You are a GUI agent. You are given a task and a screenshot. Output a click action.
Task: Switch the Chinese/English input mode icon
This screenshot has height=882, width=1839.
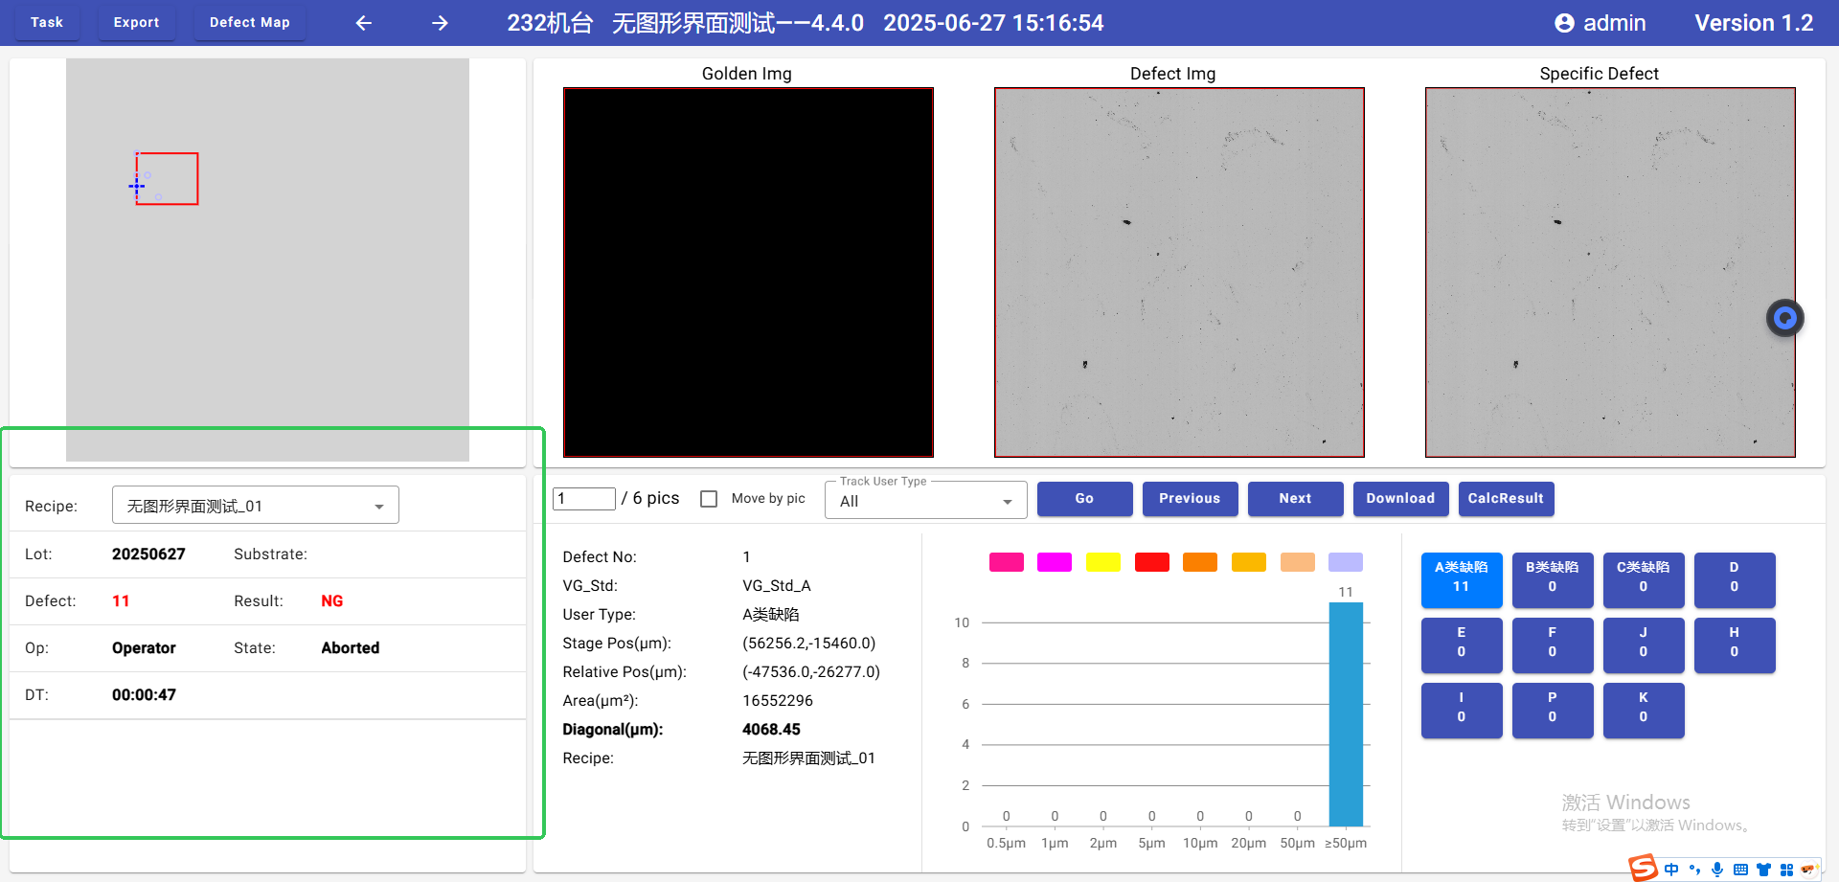[1671, 870]
